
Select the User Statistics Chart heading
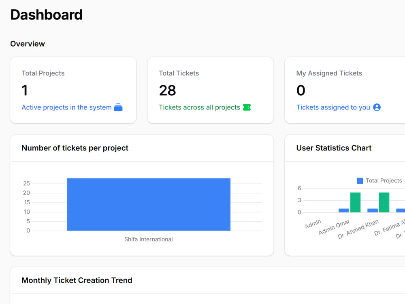(x=334, y=148)
